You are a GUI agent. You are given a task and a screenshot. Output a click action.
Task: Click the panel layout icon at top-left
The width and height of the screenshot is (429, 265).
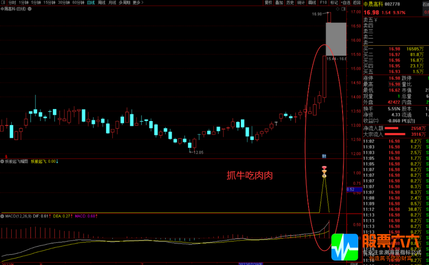(x=4, y=3)
